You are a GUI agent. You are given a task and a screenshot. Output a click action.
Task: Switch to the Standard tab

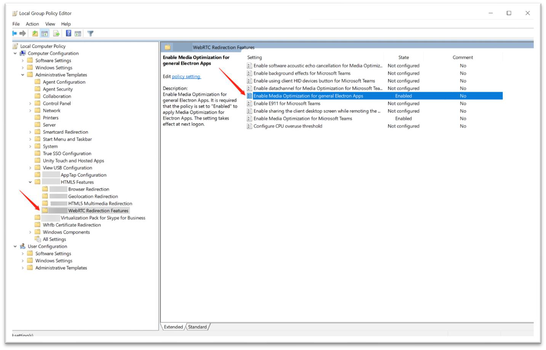tap(197, 327)
